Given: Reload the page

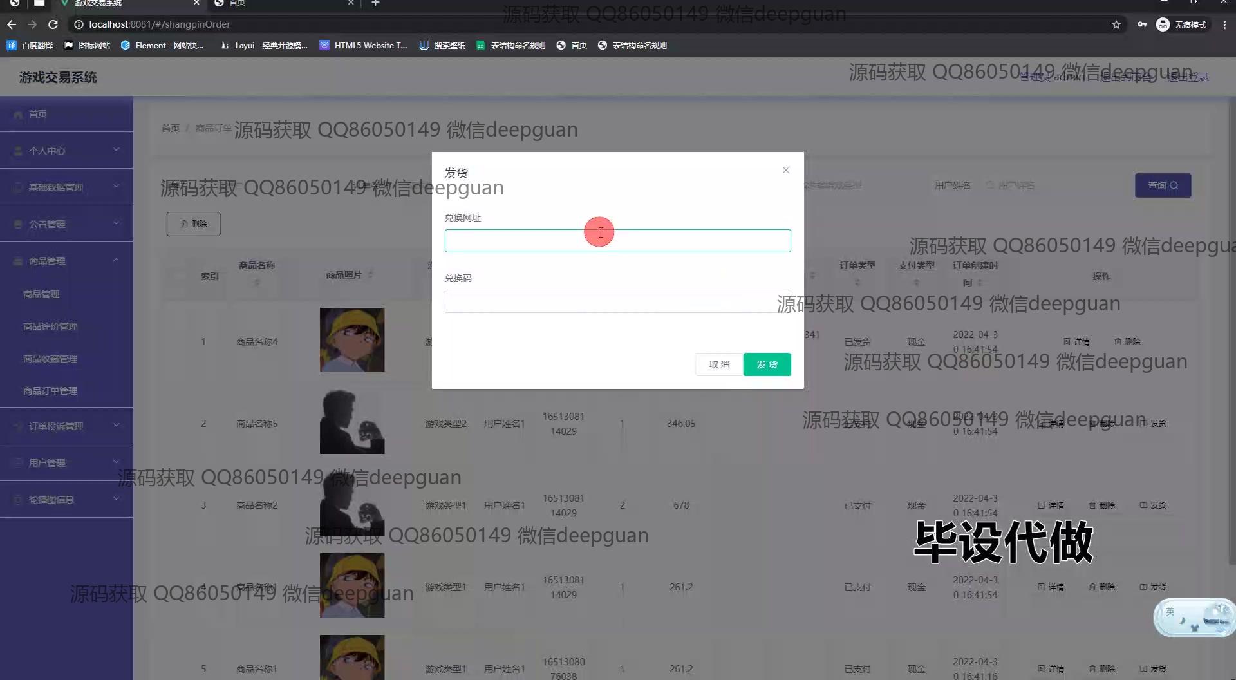Looking at the screenshot, I should (x=53, y=24).
